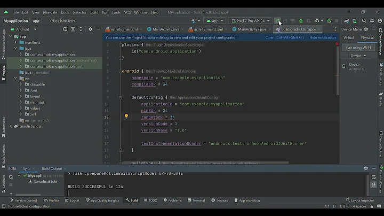The height and width of the screenshot is (216, 384).
Task: Toggle scroll to end icon in build output
Action: [x=373, y=184]
